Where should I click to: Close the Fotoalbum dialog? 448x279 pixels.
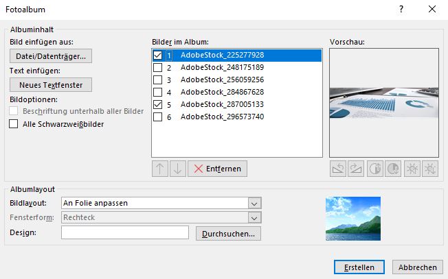point(432,9)
